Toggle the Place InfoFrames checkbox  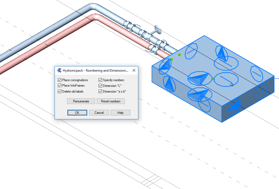click(59, 86)
